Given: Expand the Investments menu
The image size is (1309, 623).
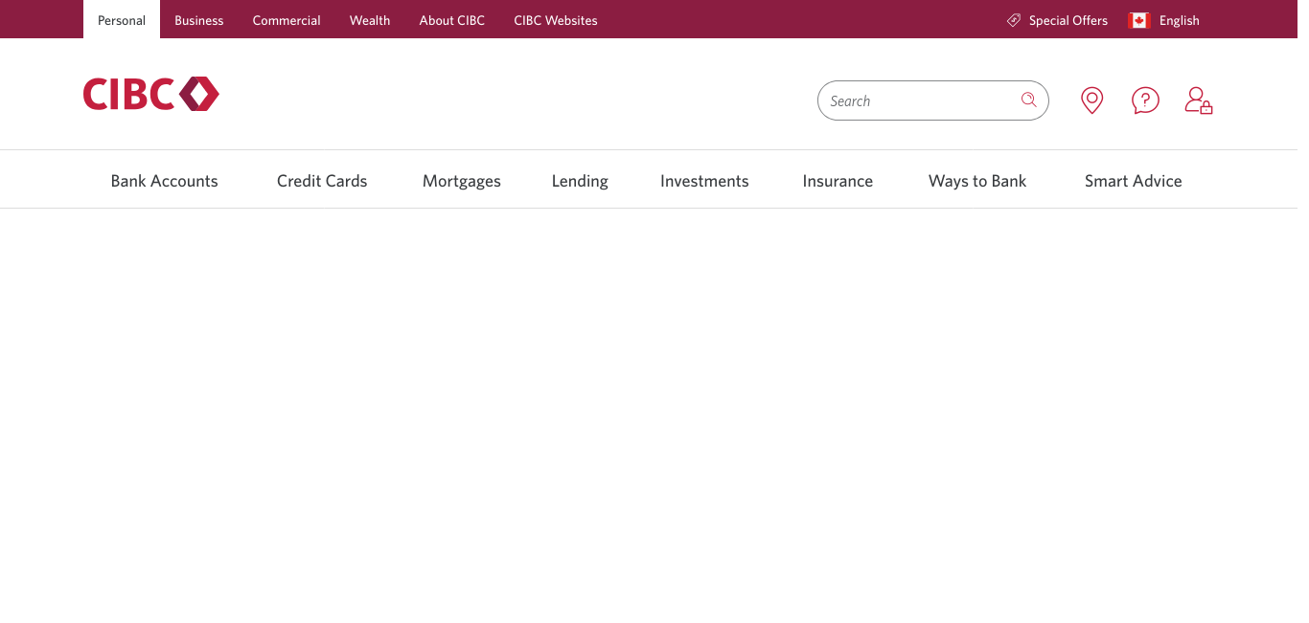Looking at the screenshot, I should pyautogui.click(x=704, y=181).
